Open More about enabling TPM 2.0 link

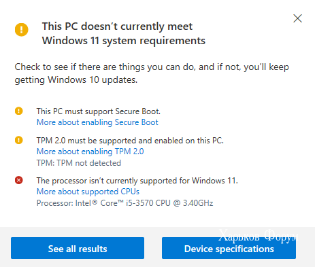90,152
